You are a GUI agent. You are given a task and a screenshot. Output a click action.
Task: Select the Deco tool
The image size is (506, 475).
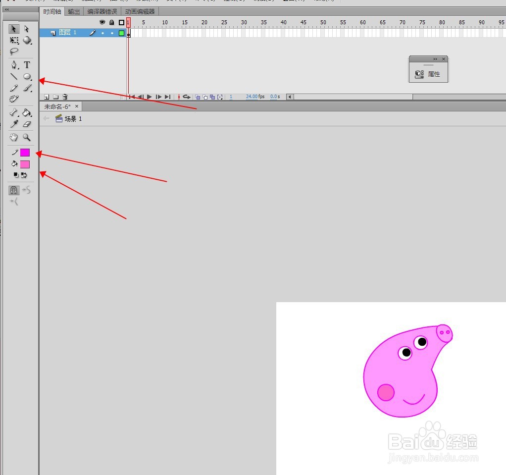click(x=14, y=99)
